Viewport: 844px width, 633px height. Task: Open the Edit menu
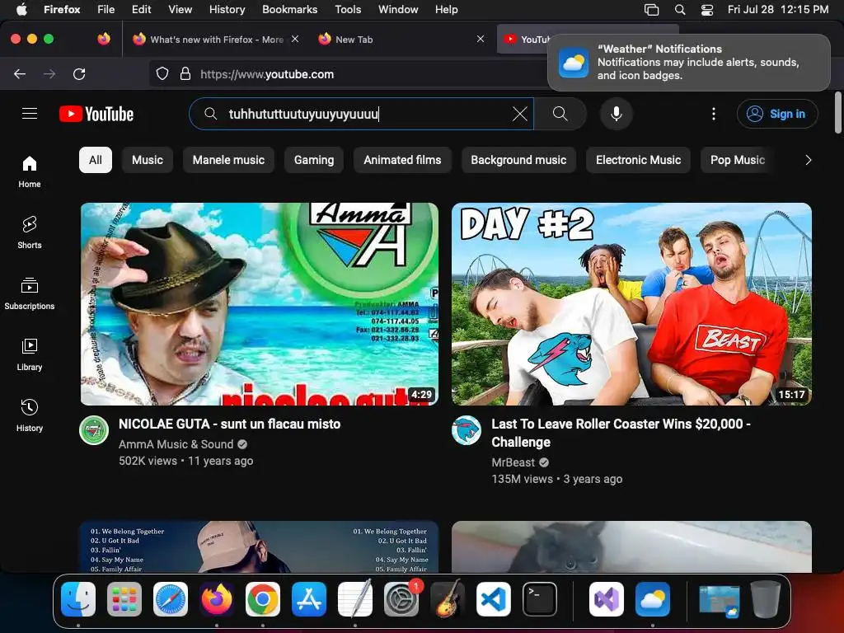tap(142, 10)
